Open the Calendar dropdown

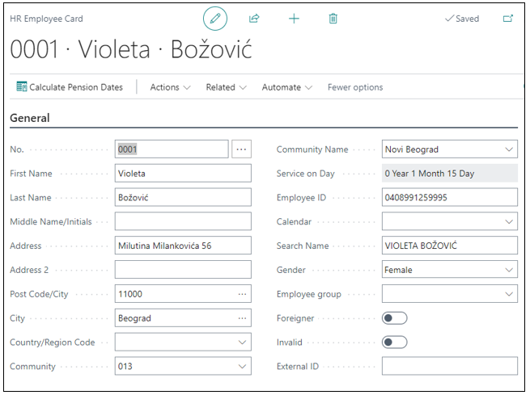pos(509,221)
